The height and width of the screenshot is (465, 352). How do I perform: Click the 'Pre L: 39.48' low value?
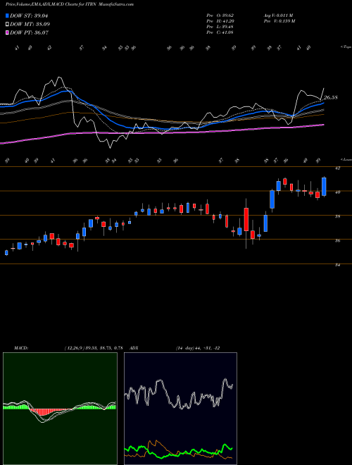click(220, 27)
